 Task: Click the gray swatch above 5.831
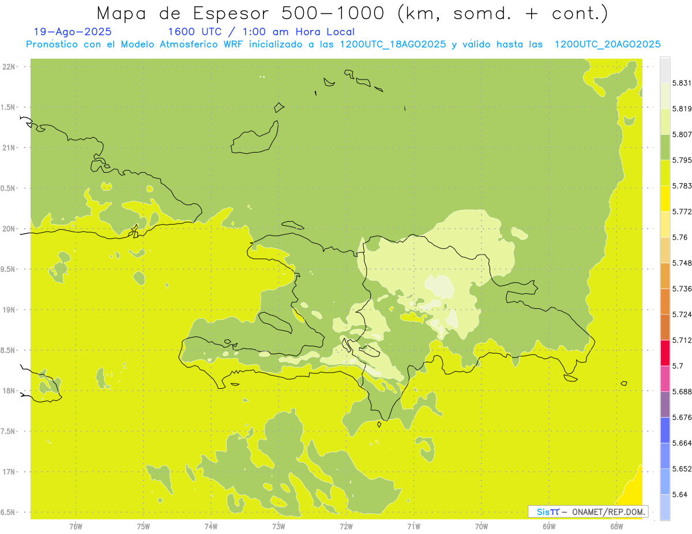[665, 70]
